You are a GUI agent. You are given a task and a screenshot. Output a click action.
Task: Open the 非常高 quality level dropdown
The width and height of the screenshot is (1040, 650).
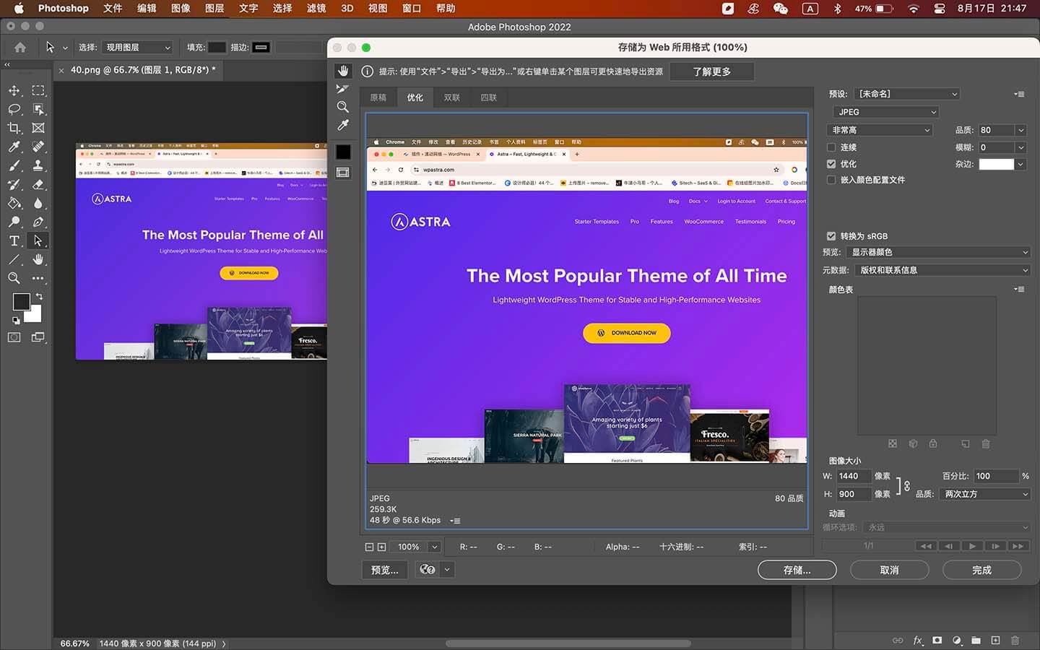click(880, 130)
